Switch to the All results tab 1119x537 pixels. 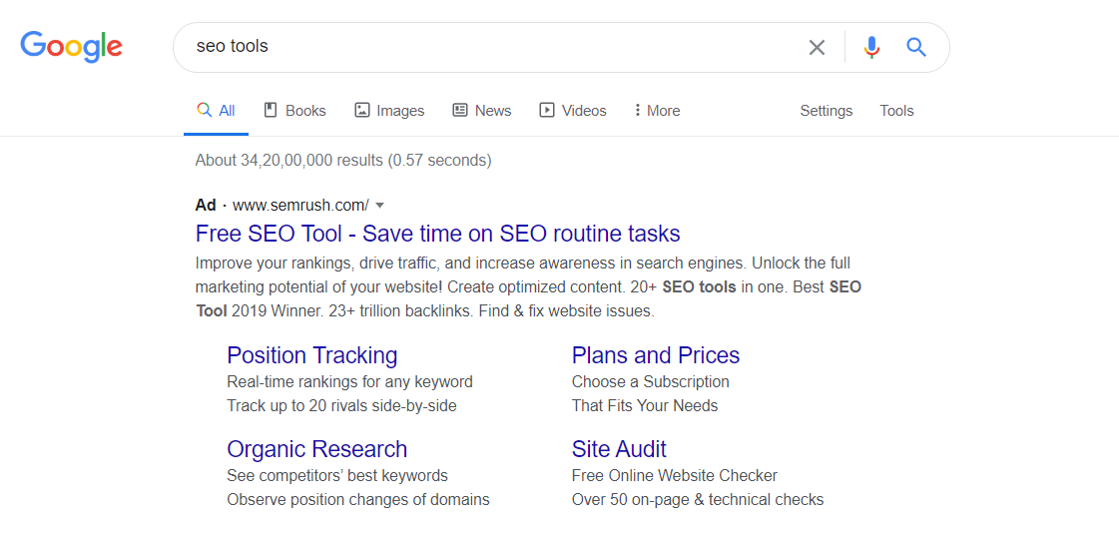coord(217,111)
